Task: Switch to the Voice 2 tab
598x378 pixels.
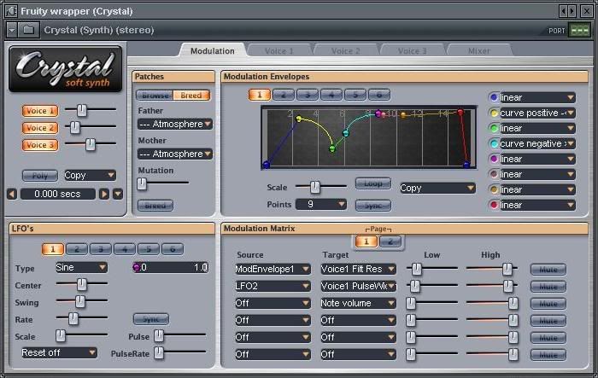Action: 345,50
